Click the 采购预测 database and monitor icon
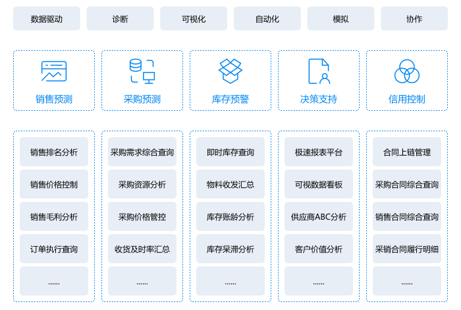The height and width of the screenshot is (310, 461). pos(142,71)
